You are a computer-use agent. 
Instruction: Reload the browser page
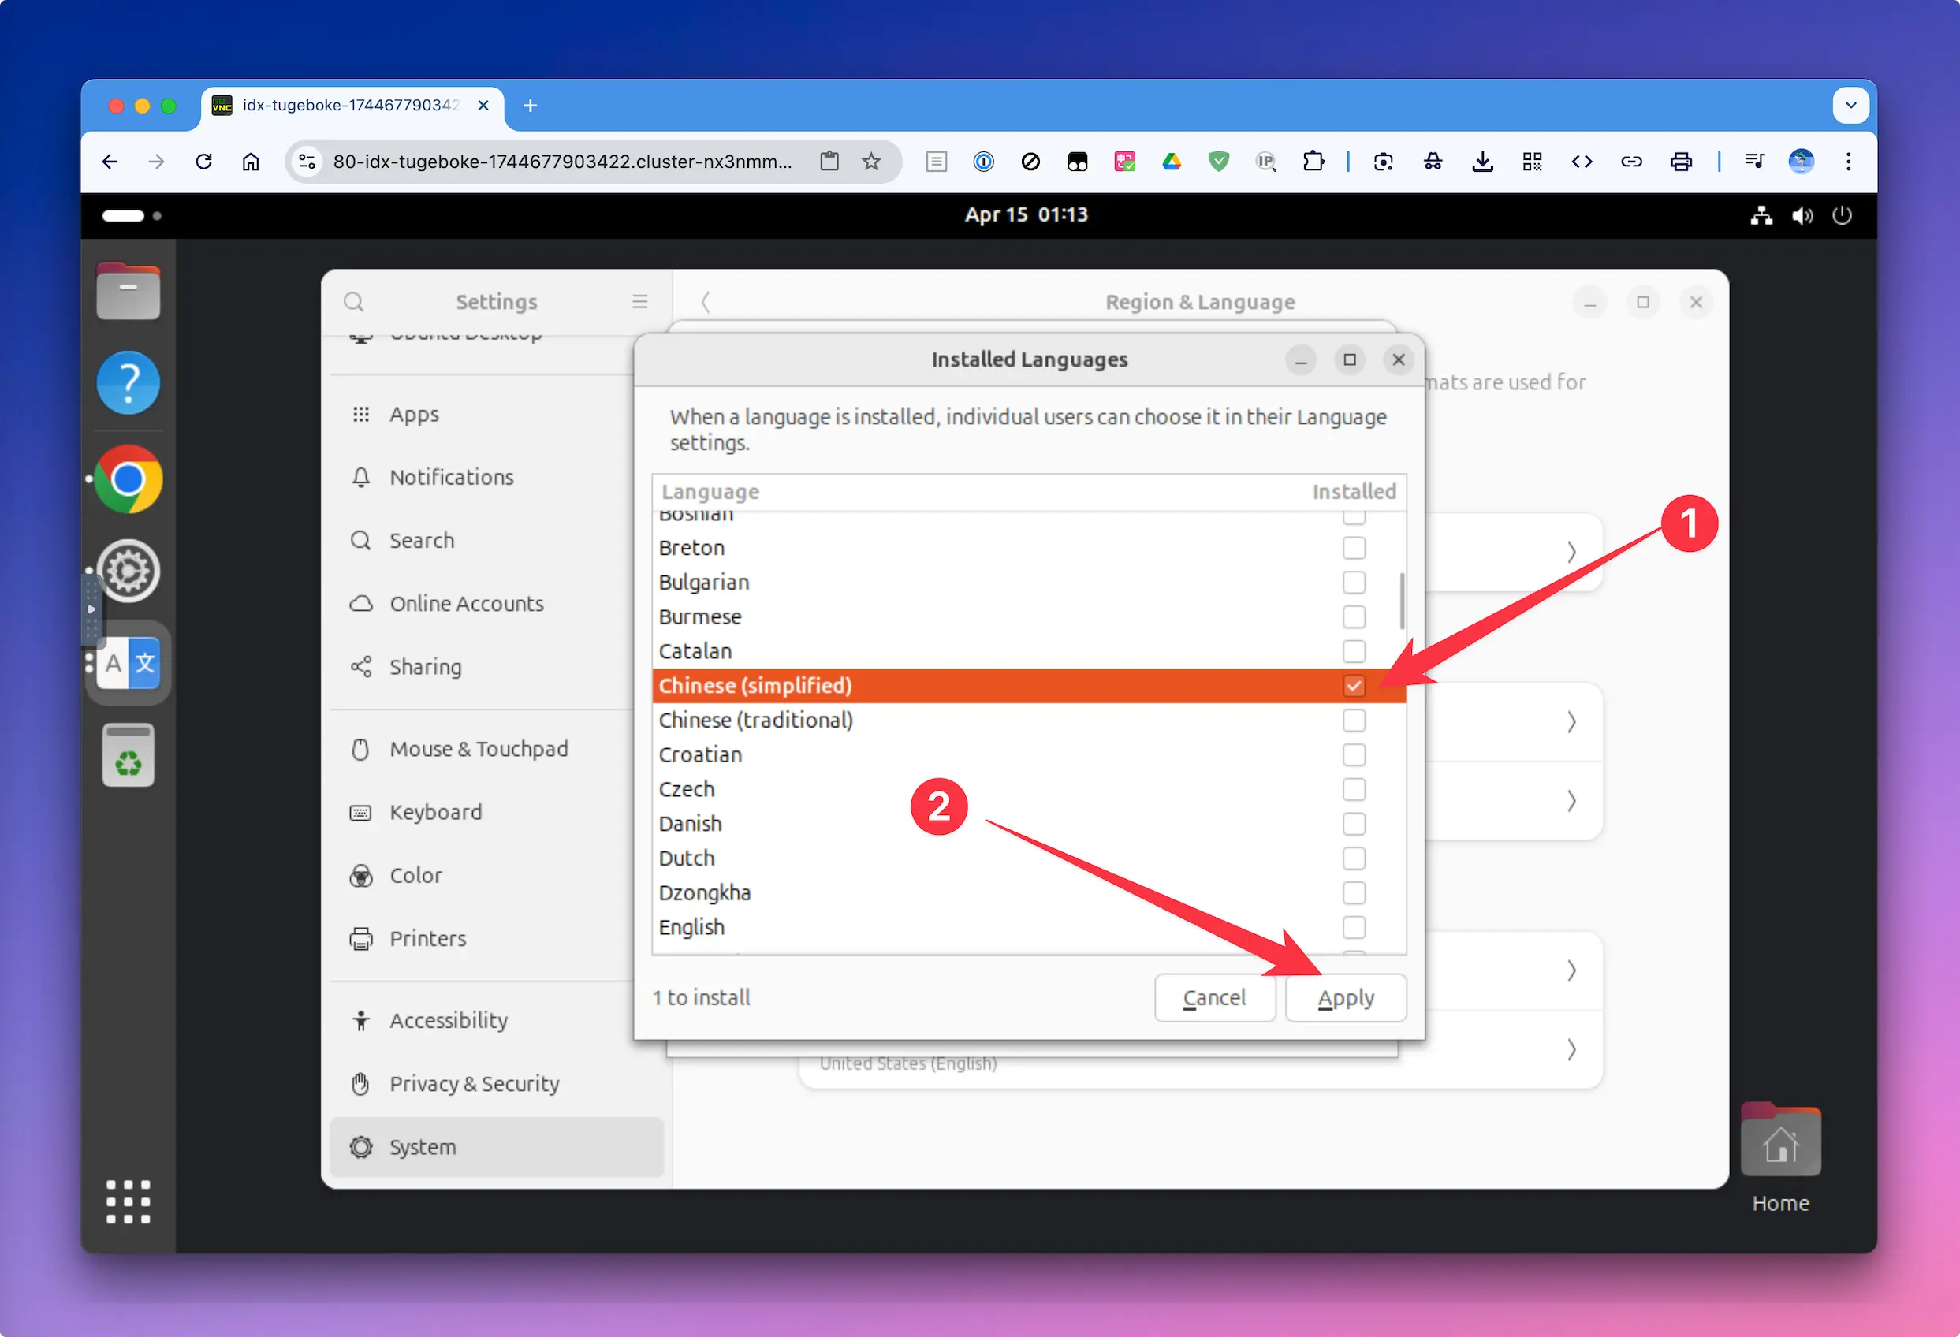coord(203,161)
